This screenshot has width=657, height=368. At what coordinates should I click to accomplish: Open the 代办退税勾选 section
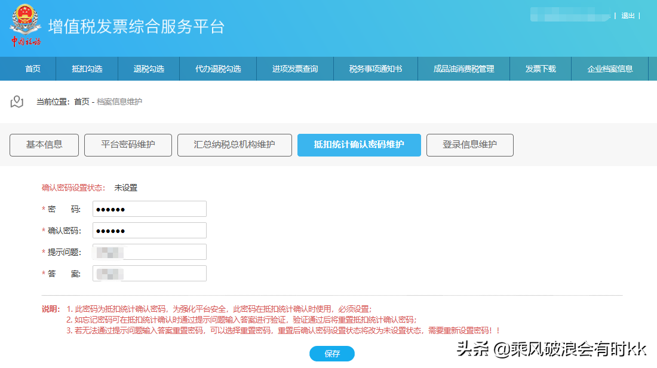tap(217, 68)
